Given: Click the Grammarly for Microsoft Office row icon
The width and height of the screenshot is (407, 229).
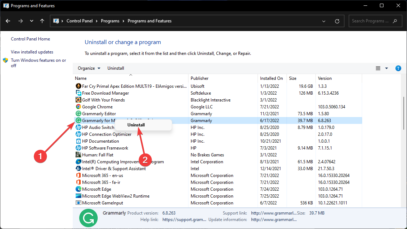Looking at the screenshot, I should pos(79,120).
